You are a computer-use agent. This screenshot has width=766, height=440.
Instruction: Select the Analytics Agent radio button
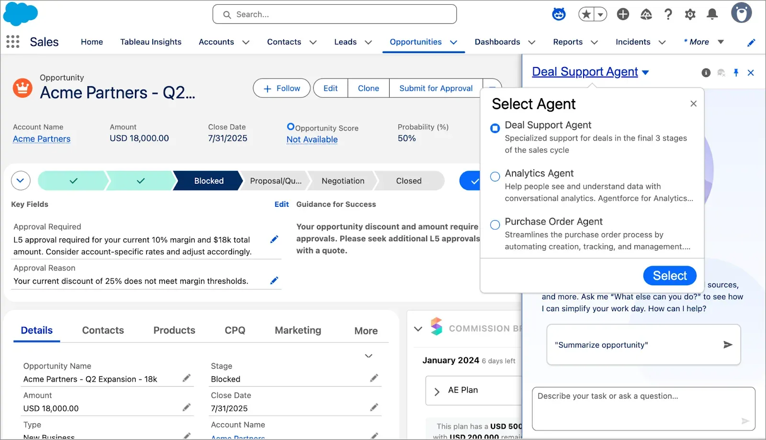pos(495,176)
